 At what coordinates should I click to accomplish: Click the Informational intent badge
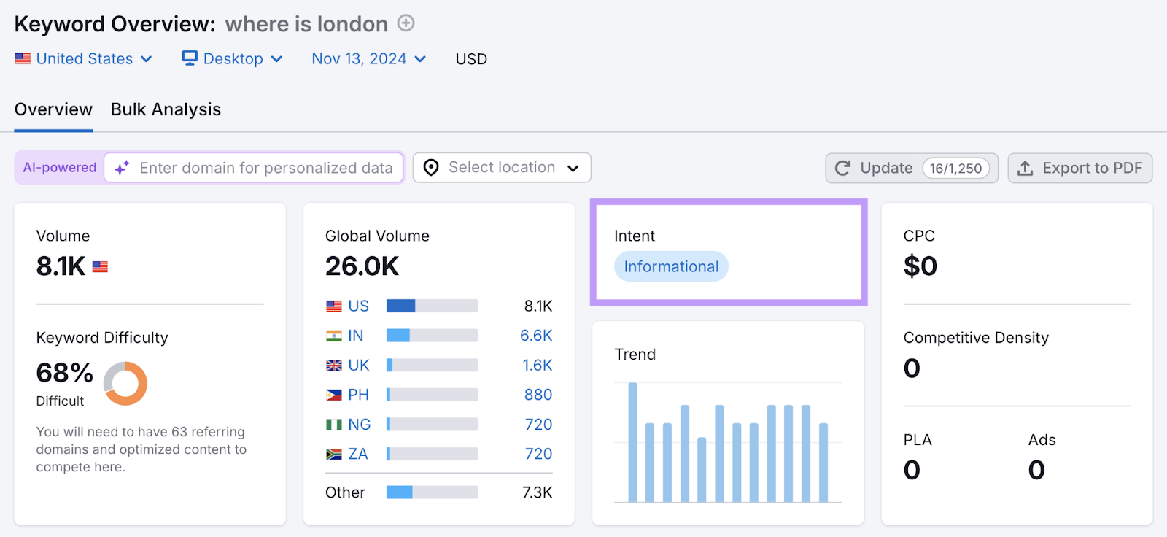(671, 267)
